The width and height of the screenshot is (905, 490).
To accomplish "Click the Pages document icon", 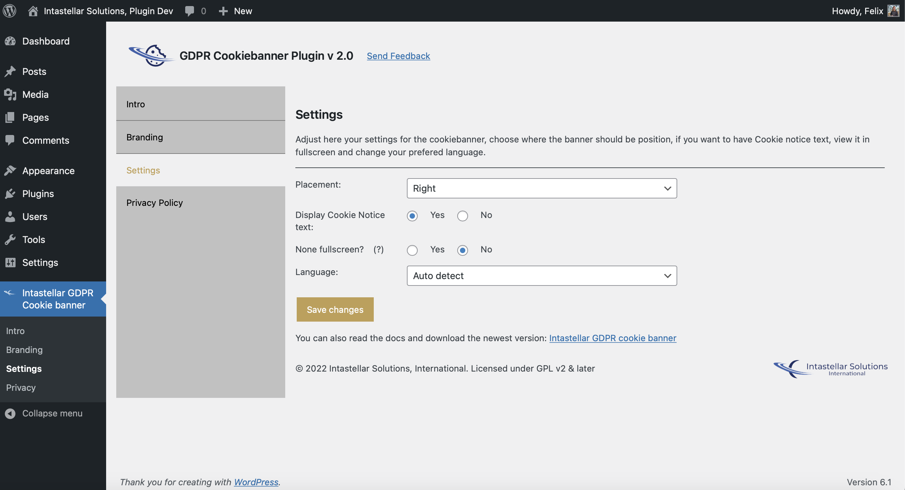I will [10, 117].
